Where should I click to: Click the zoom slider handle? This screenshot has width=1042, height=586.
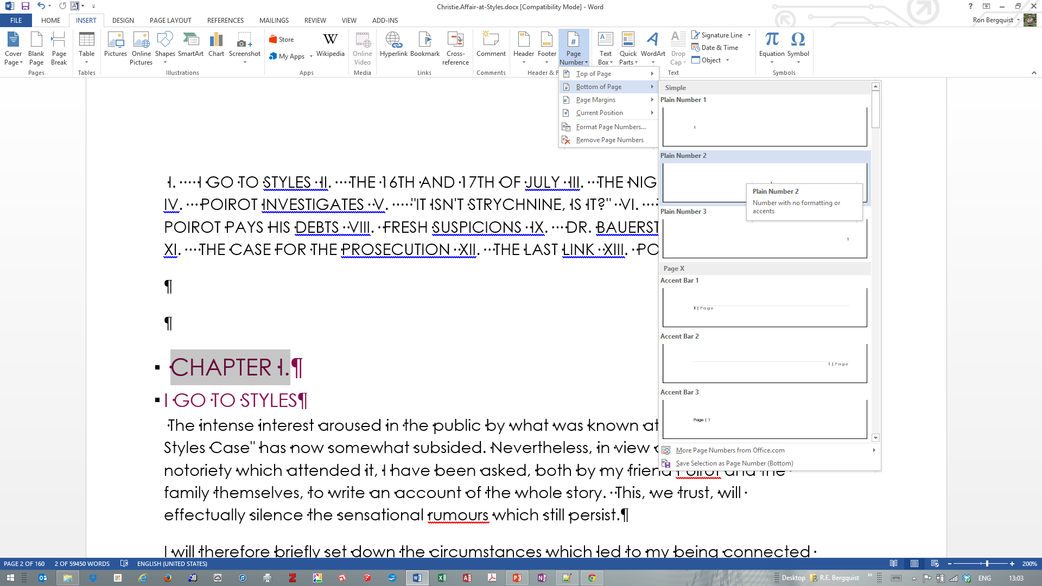(987, 564)
